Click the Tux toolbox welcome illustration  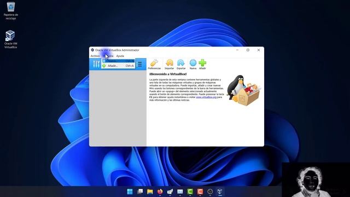[x=243, y=90]
